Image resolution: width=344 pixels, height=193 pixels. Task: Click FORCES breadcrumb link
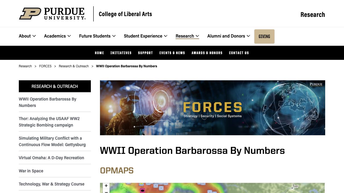[x=45, y=66]
